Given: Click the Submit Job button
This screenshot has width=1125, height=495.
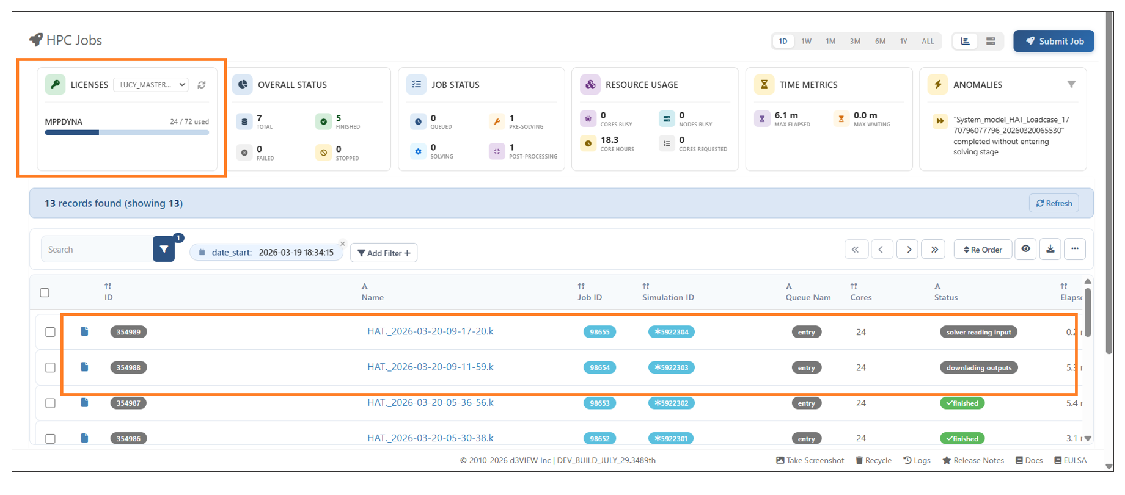Looking at the screenshot, I should (x=1054, y=42).
